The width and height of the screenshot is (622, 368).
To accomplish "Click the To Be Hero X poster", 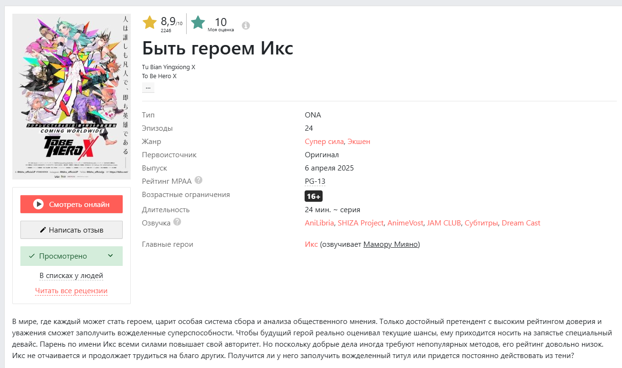I will tap(72, 97).
